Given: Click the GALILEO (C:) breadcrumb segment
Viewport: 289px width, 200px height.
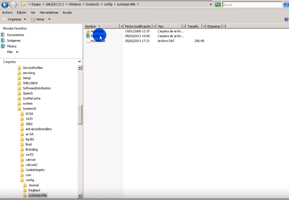Looking at the screenshot, I should point(54,4).
